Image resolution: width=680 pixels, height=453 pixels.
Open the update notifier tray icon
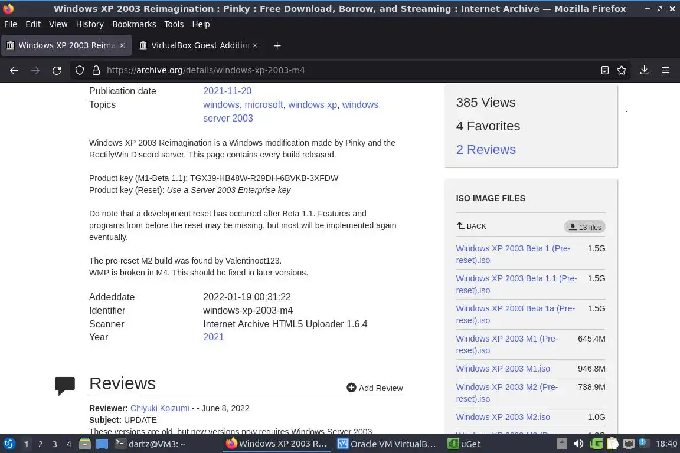643,443
